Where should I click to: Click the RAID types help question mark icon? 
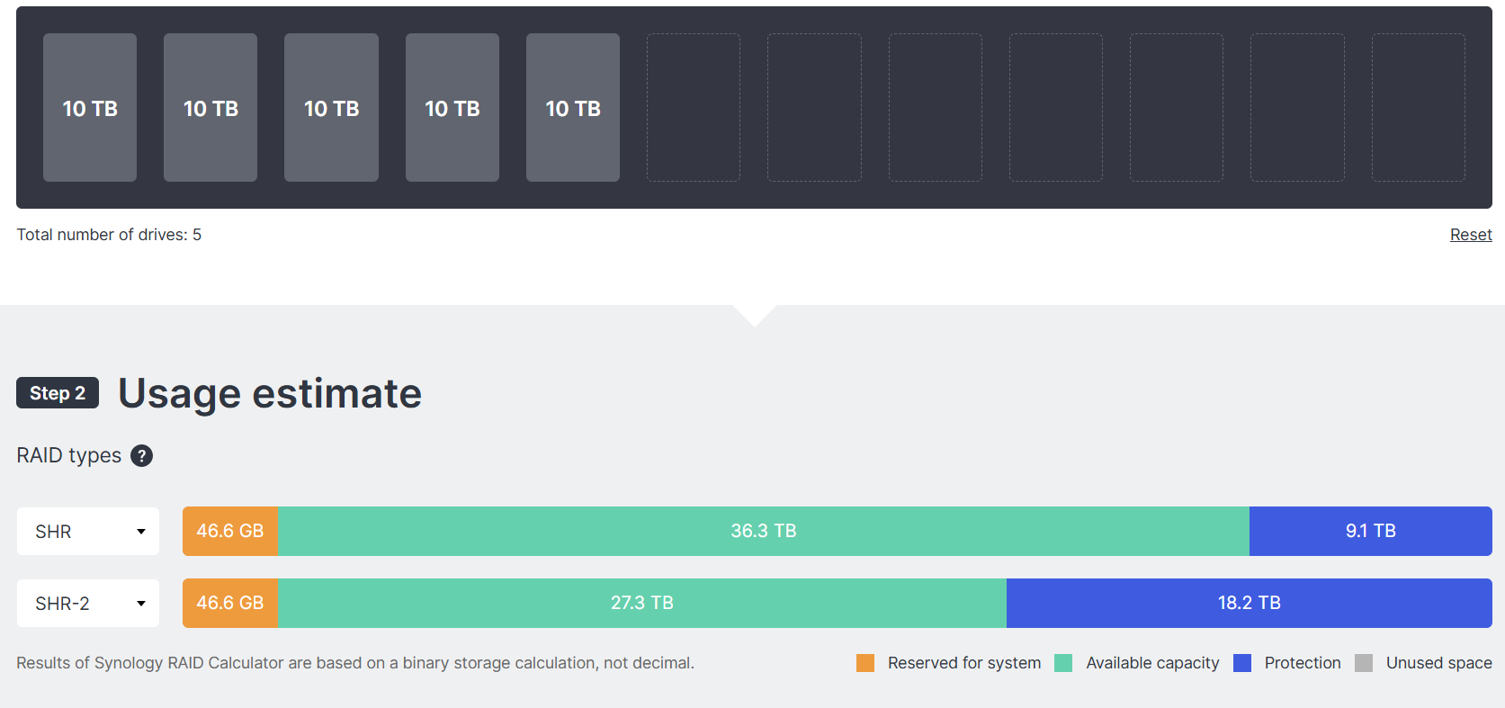tap(141, 456)
